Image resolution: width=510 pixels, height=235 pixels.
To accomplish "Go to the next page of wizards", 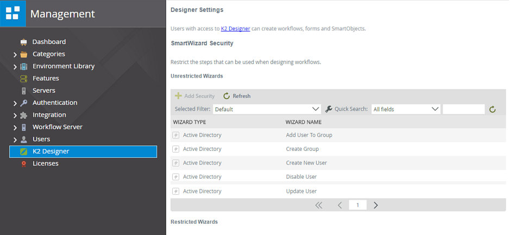I will click(x=376, y=205).
